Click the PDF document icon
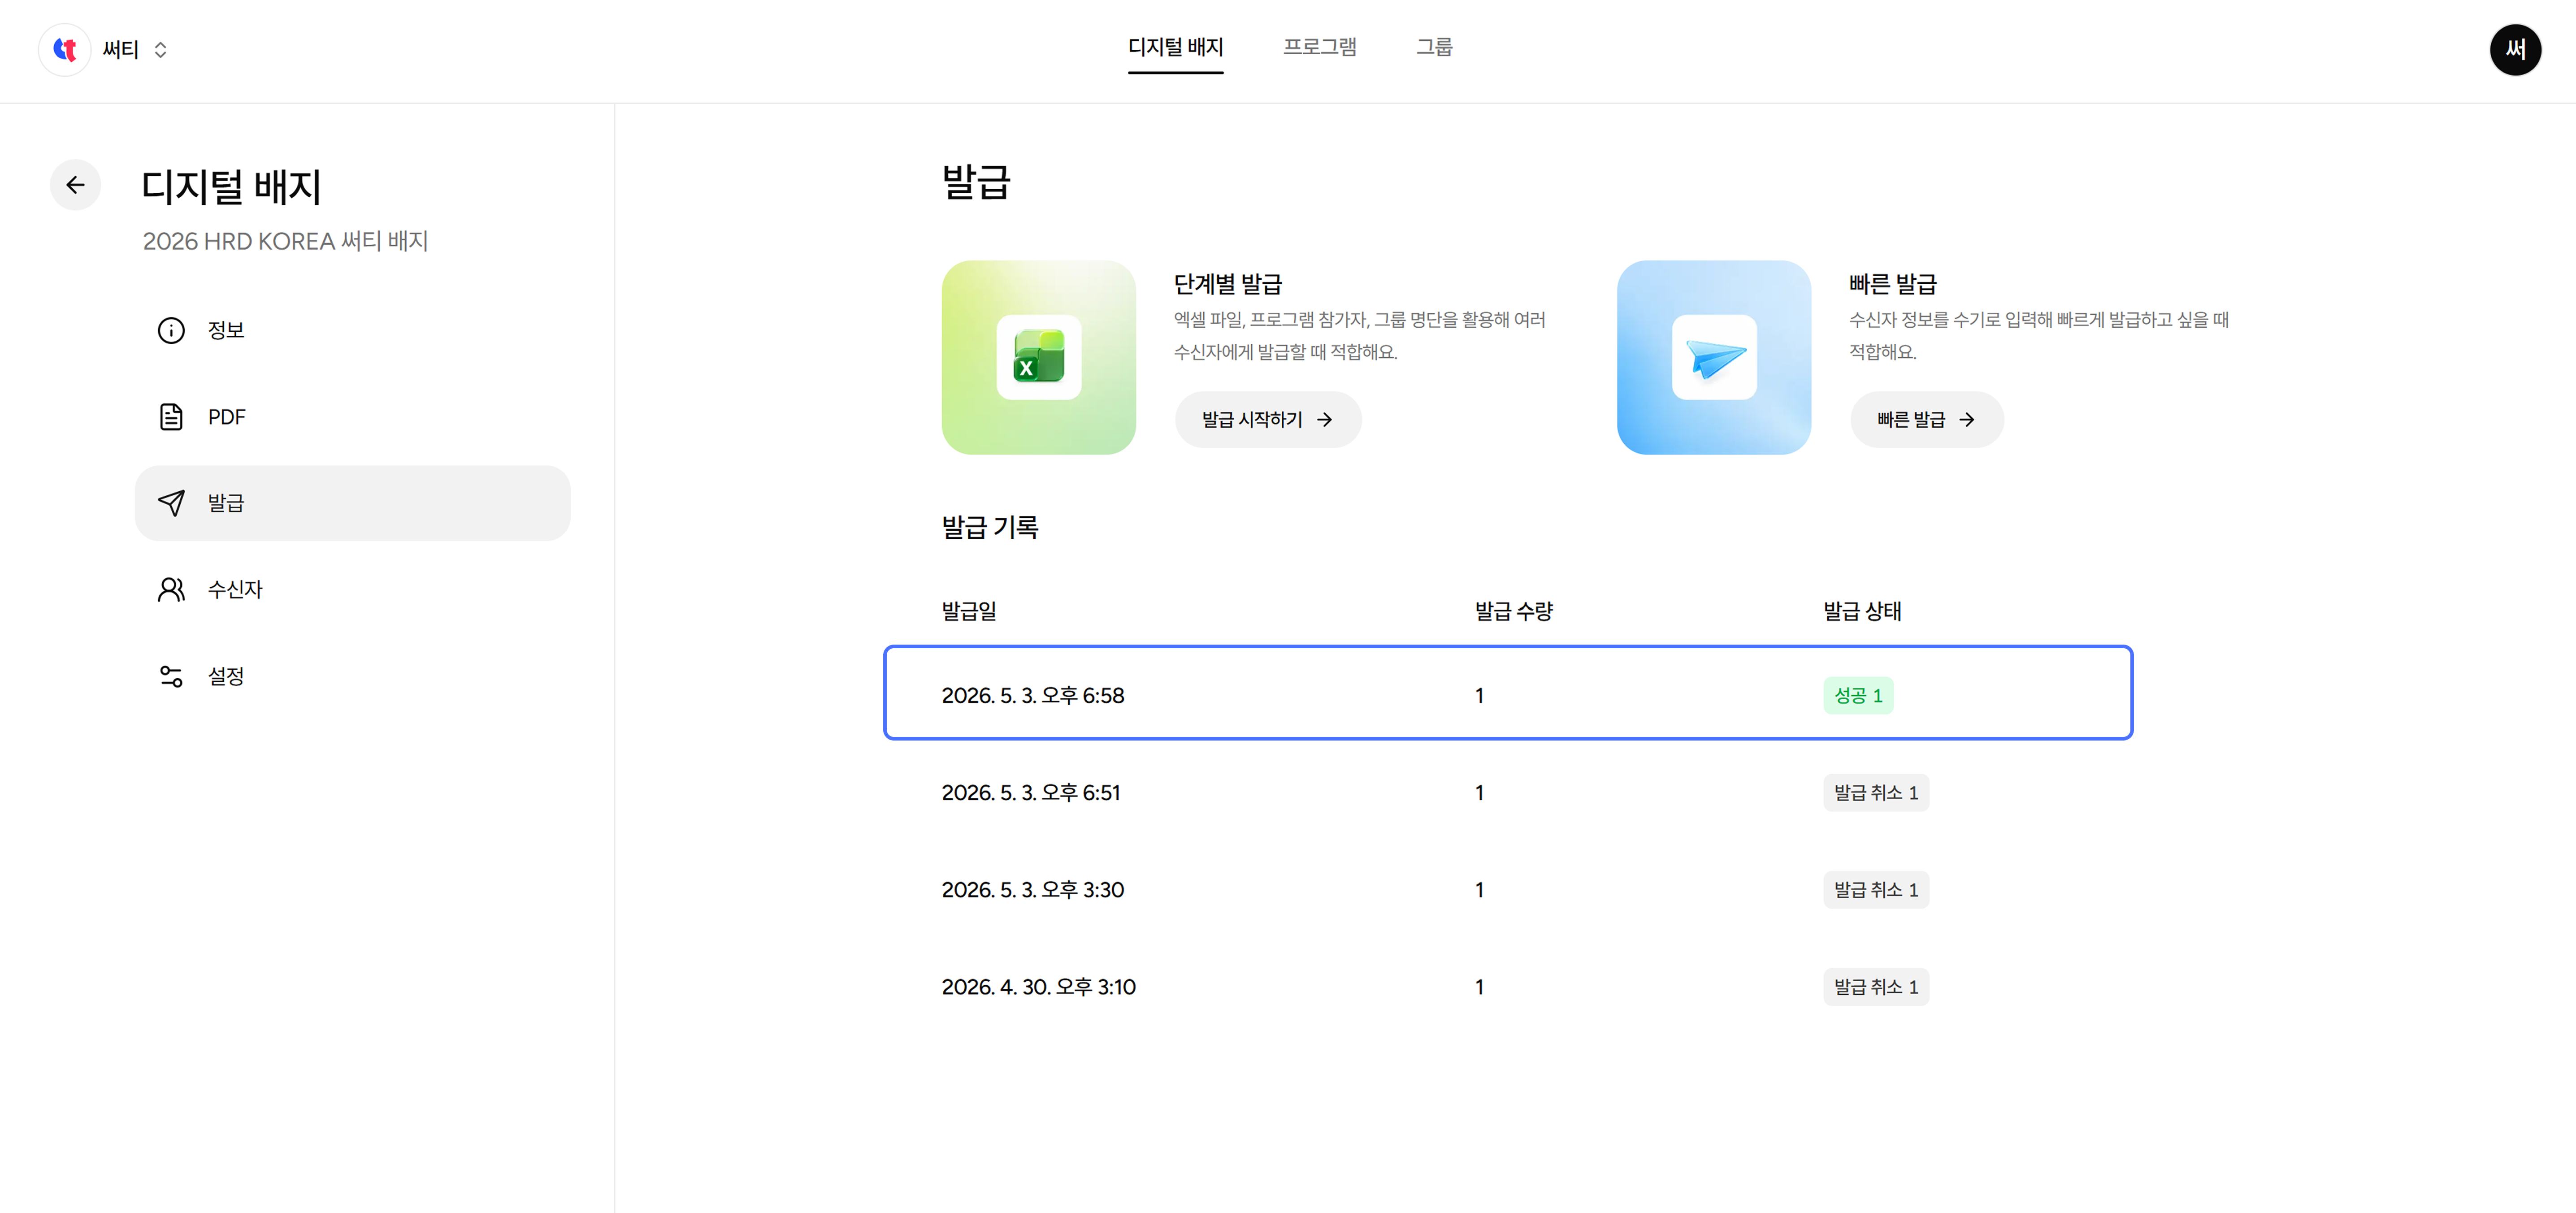The image size is (2576, 1213). [171, 417]
